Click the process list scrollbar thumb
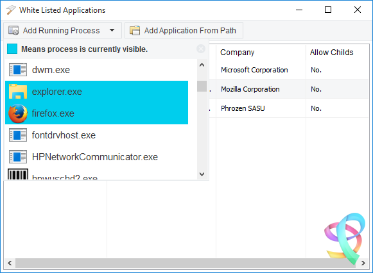Image resolution: width=373 pixels, height=273 pixels. click(x=202, y=86)
